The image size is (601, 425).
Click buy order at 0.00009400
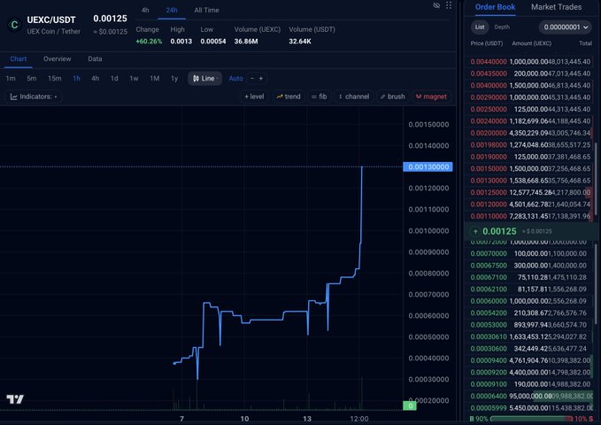point(530,360)
